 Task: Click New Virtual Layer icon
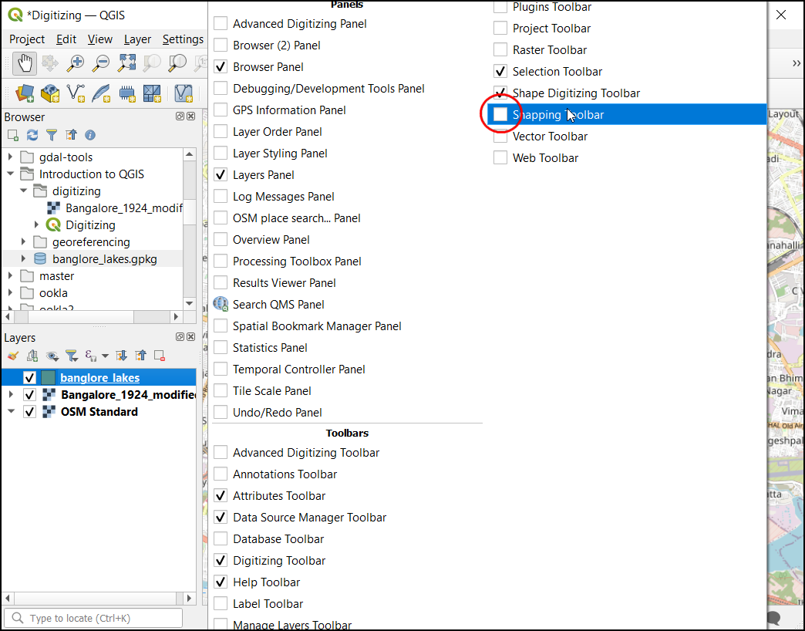pyautogui.click(x=184, y=93)
